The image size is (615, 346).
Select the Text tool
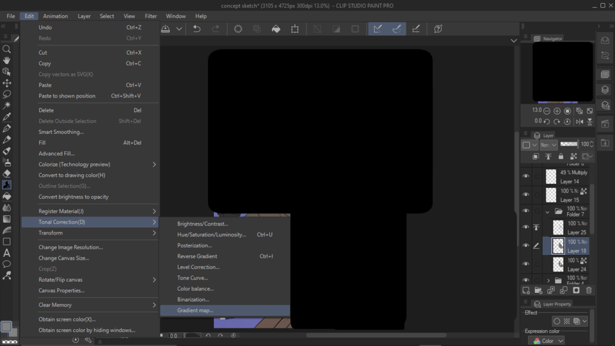tap(7, 253)
